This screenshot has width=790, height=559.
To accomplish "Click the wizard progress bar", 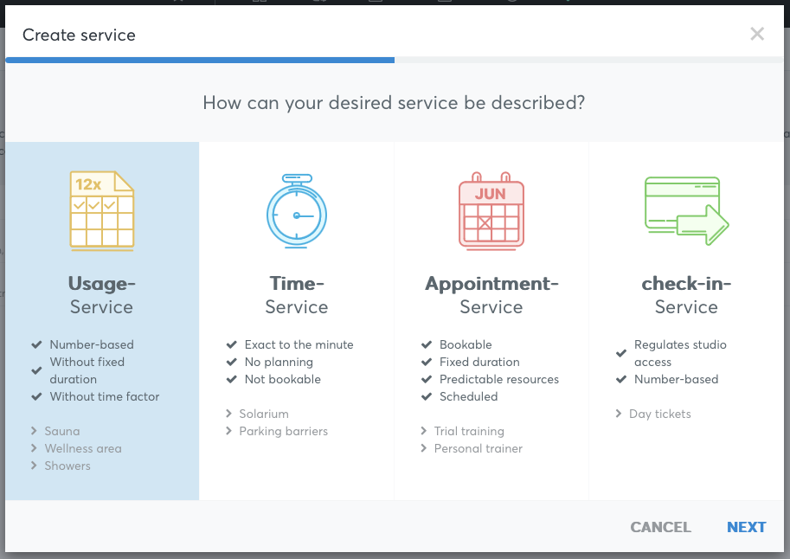I will [395, 60].
